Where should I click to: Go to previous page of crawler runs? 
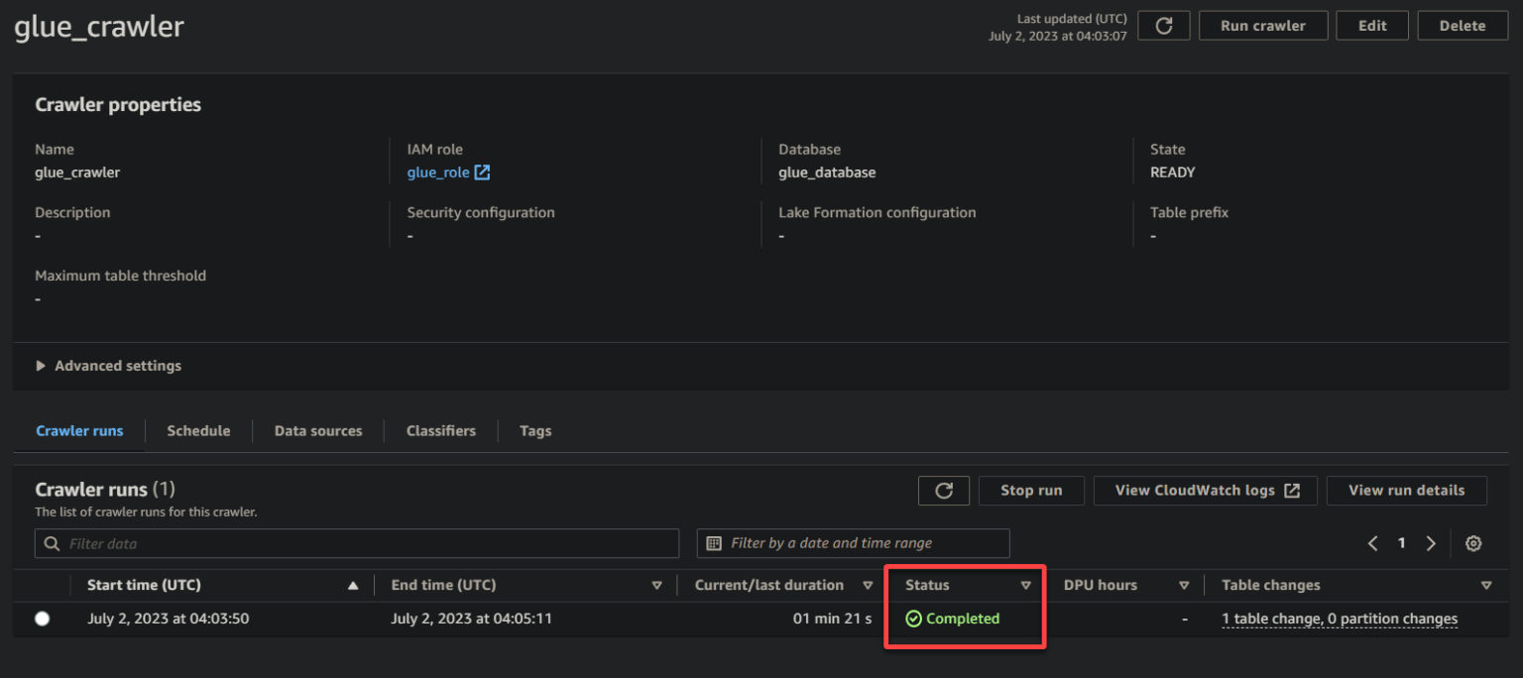(1372, 543)
